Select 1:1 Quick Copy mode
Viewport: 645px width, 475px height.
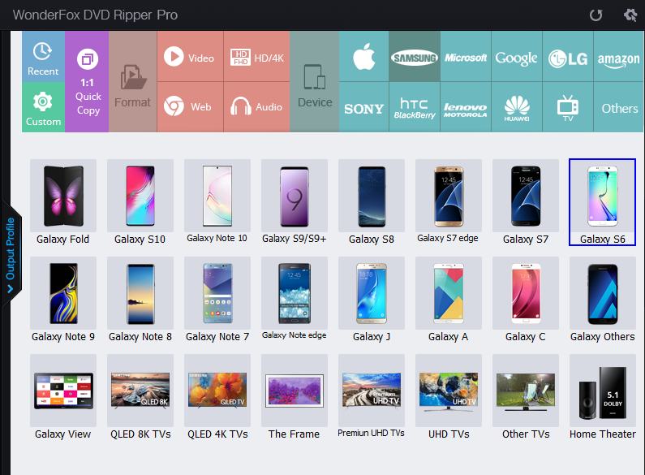click(87, 81)
